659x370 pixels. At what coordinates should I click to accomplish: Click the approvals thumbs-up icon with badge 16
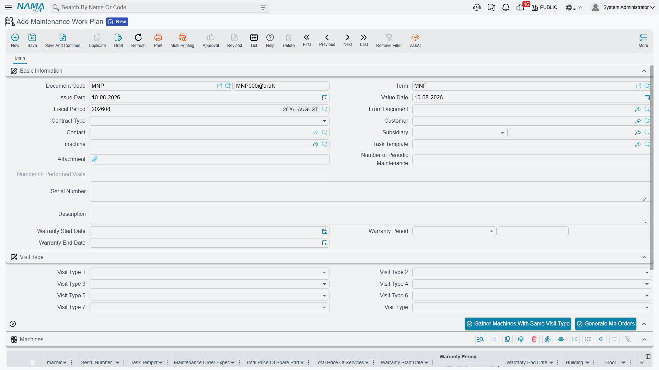(520, 8)
